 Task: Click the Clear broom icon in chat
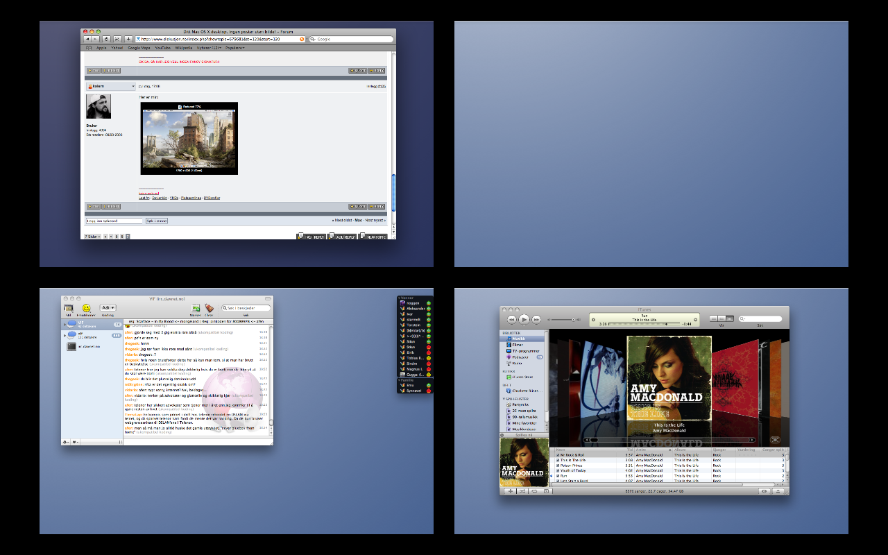(x=209, y=308)
